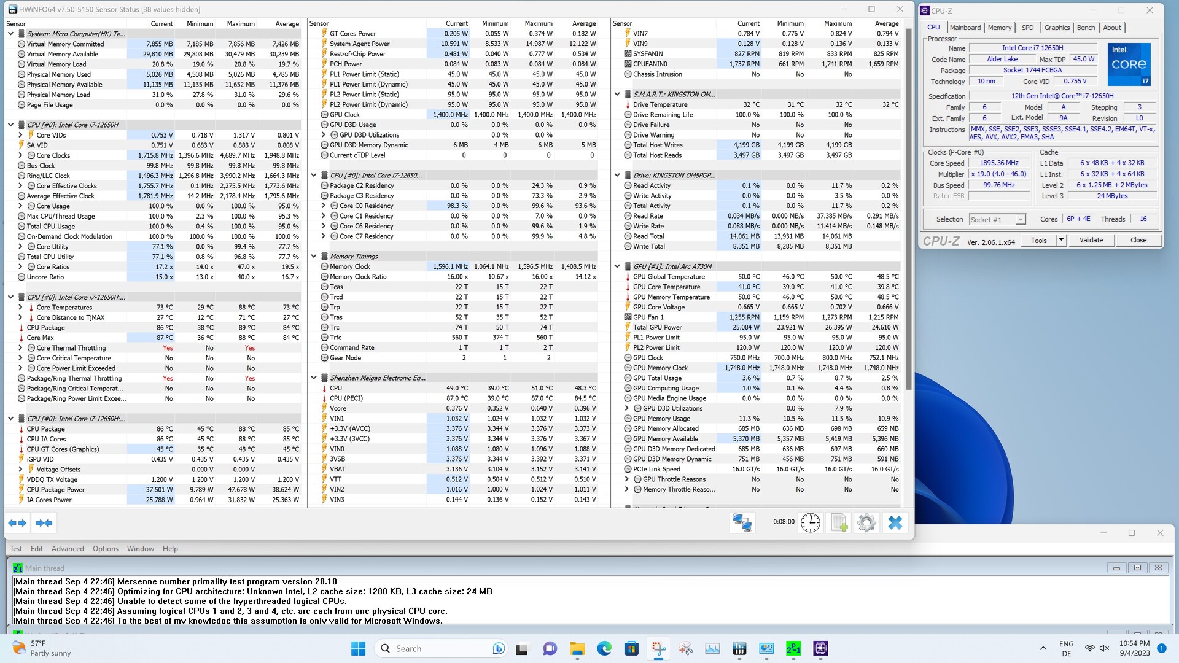Image resolution: width=1179 pixels, height=663 pixels.
Task: Expand the Core VIDs row
Action: point(20,135)
